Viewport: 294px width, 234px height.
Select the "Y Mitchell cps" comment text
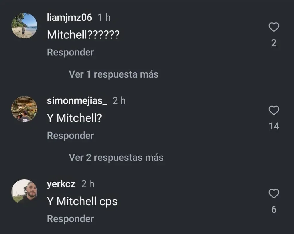point(82,201)
